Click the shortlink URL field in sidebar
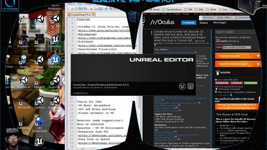This screenshot has width=267, height=150. 237,47
